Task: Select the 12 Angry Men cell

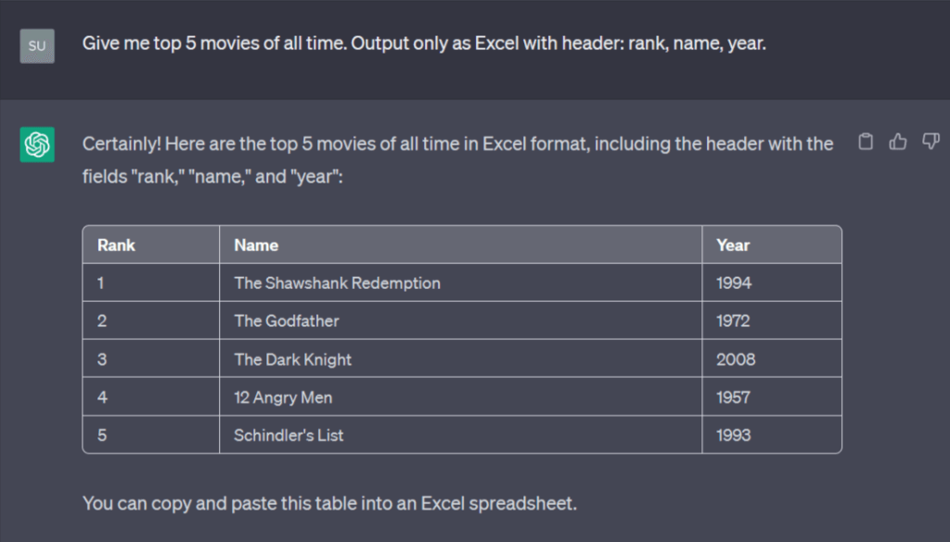Action: (x=283, y=397)
